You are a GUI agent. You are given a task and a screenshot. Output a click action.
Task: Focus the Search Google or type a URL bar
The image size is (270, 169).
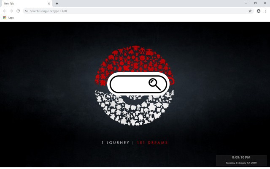click(138, 11)
